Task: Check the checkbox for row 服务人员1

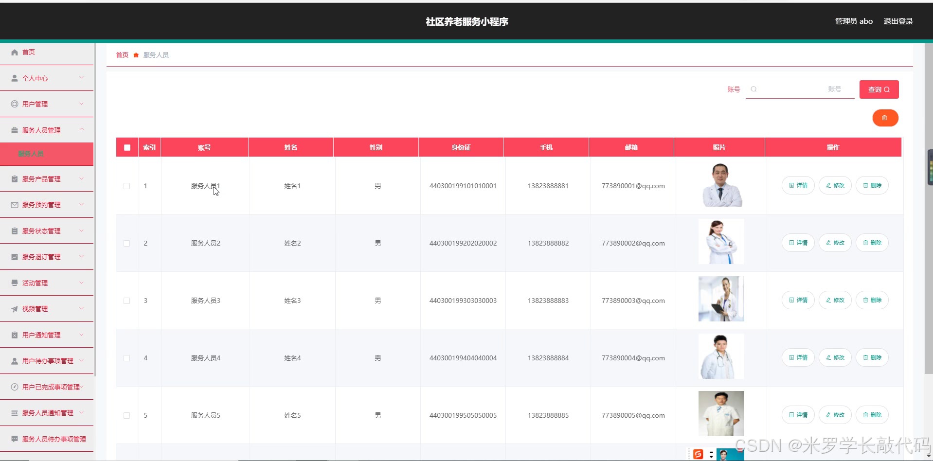Action: pyautogui.click(x=127, y=186)
